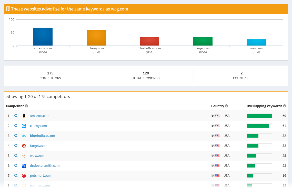Click the Walmart spark favicon

click(x=24, y=185)
